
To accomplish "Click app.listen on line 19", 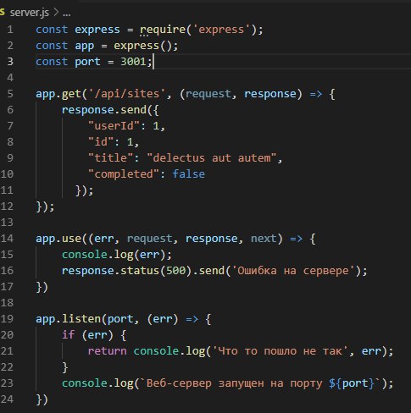I will pyautogui.click(x=68, y=319).
